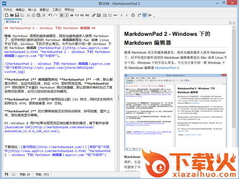Paste from clipboard using the paste icon
The width and height of the screenshot is (239, 179).
[x=39, y=15]
